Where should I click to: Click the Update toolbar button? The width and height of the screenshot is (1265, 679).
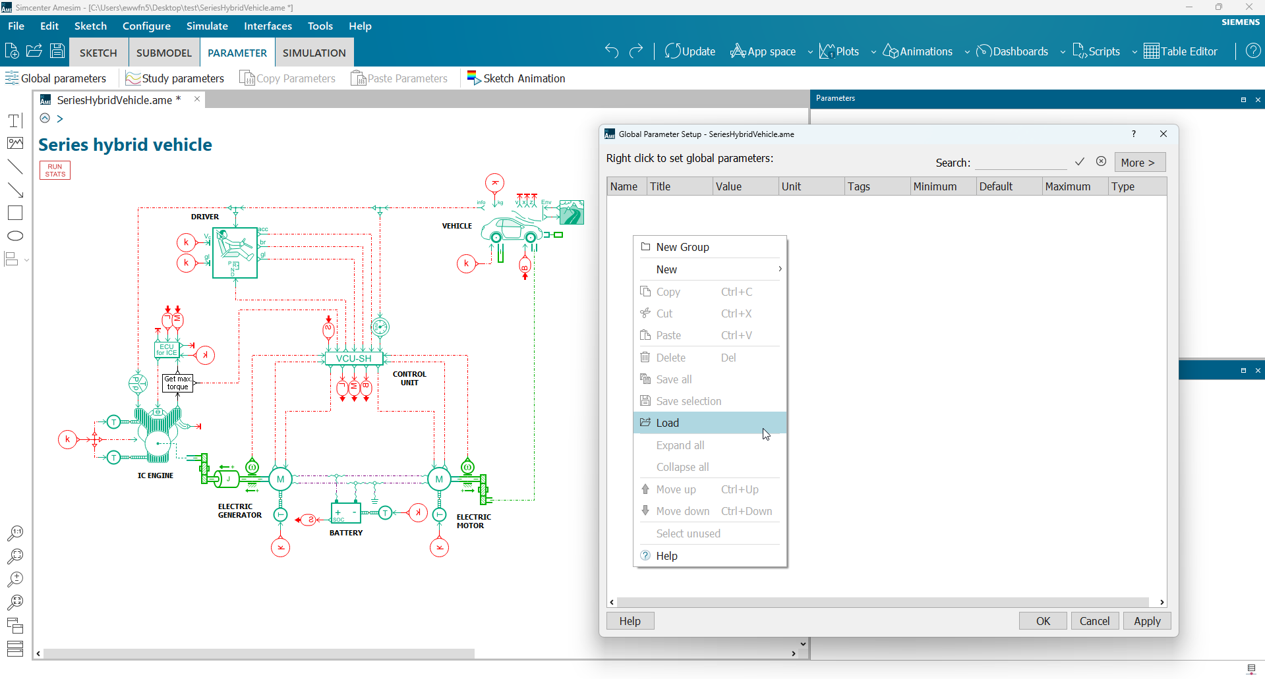point(690,51)
